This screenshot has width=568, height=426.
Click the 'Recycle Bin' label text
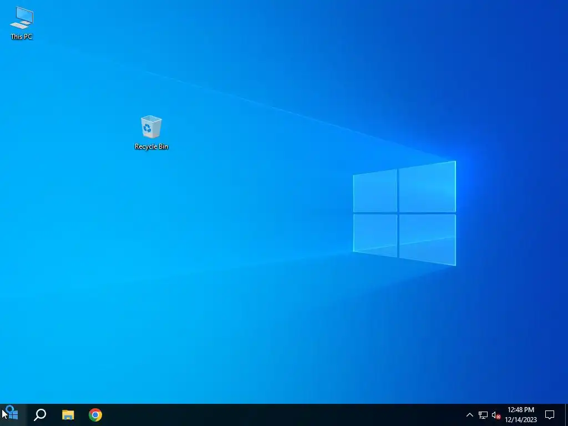pos(151,146)
